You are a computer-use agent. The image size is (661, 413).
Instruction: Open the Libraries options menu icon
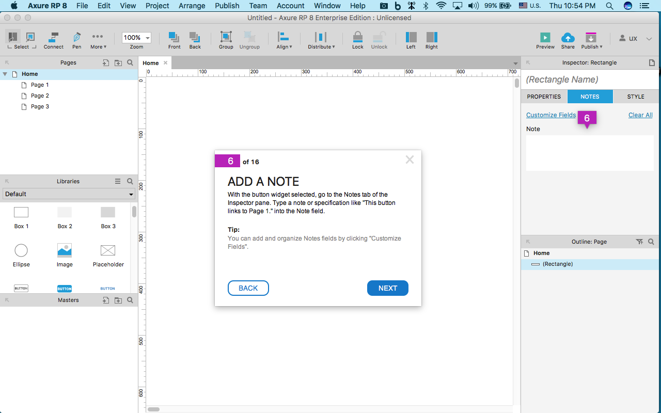(118, 181)
